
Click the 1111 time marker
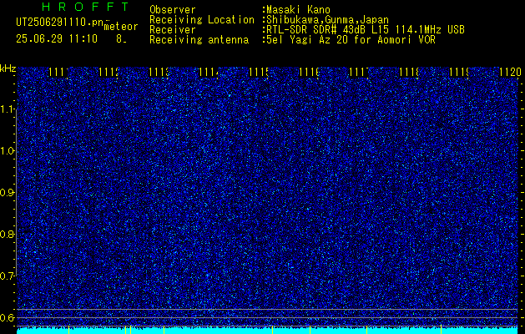coord(58,72)
